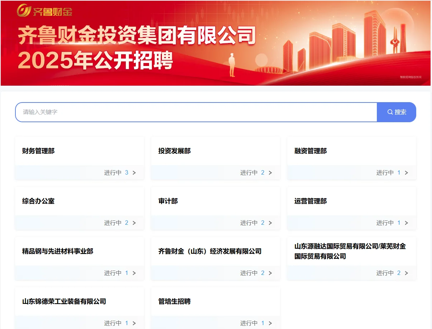Click 进行中 1 count under 融资管理部
The image size is (432, 329).
389,173
